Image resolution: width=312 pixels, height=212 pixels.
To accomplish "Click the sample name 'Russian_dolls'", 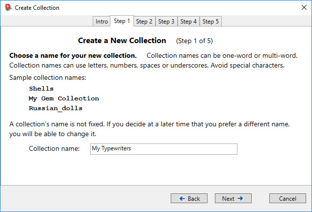I will click(x=55, y=108).
